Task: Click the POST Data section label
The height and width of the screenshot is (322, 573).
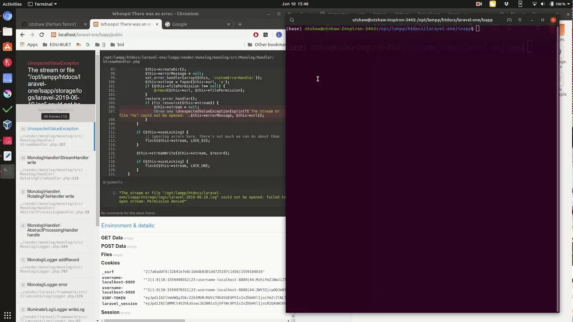Action: [x=114, y=246]
